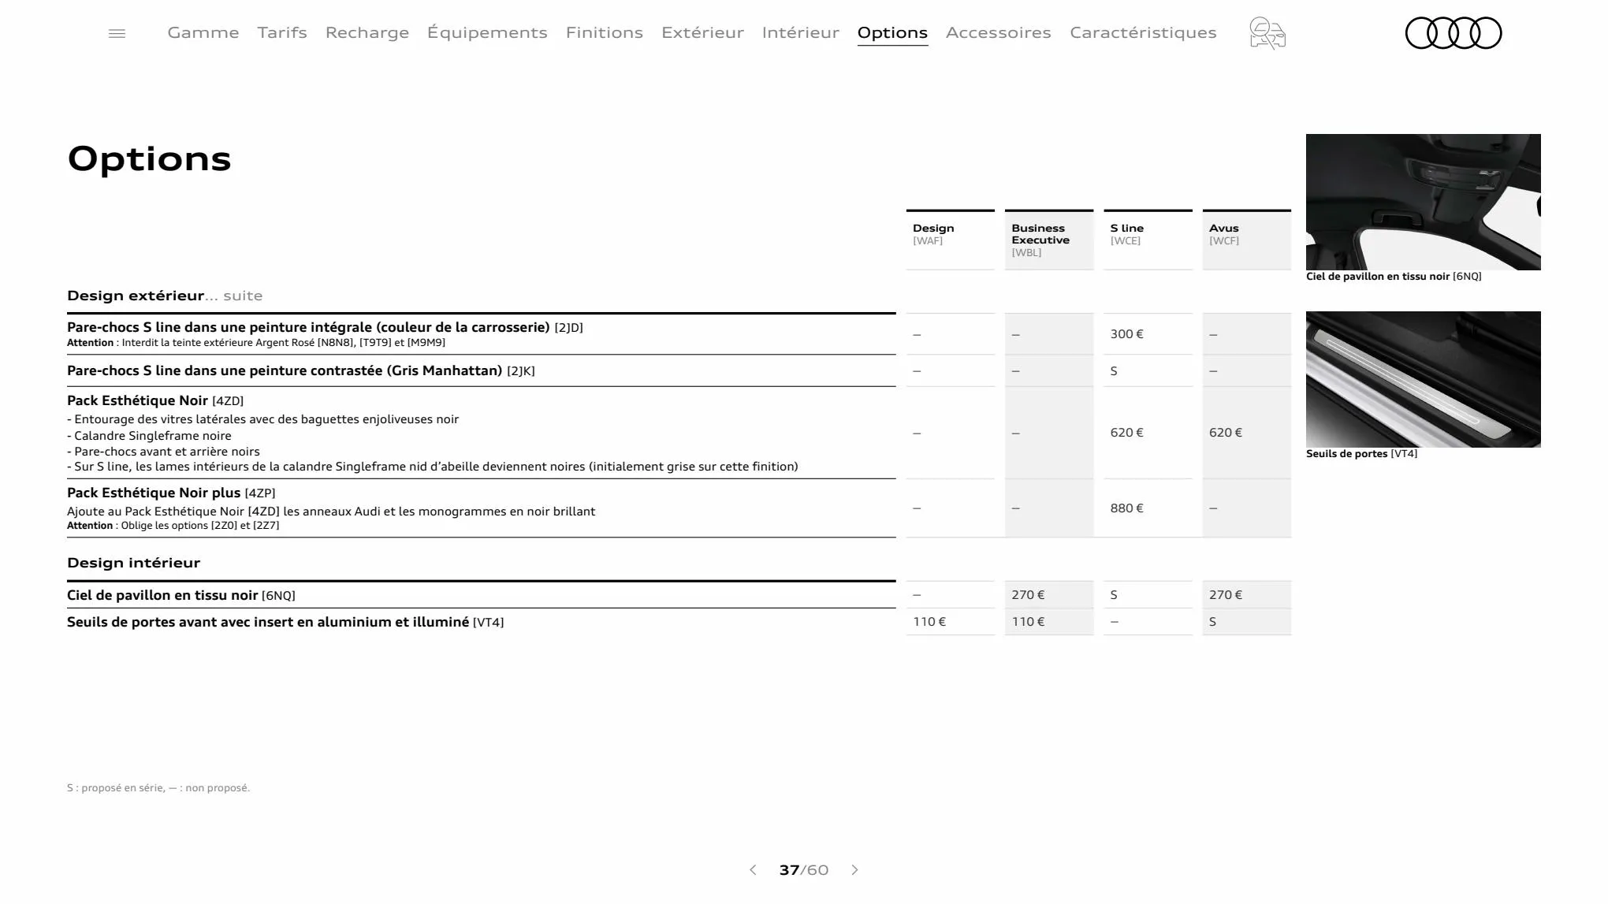The image size is (1608, 904).
Task: Click 'Calandre Singleframe noire' bullet line
Action: click(x=149, y=436)
